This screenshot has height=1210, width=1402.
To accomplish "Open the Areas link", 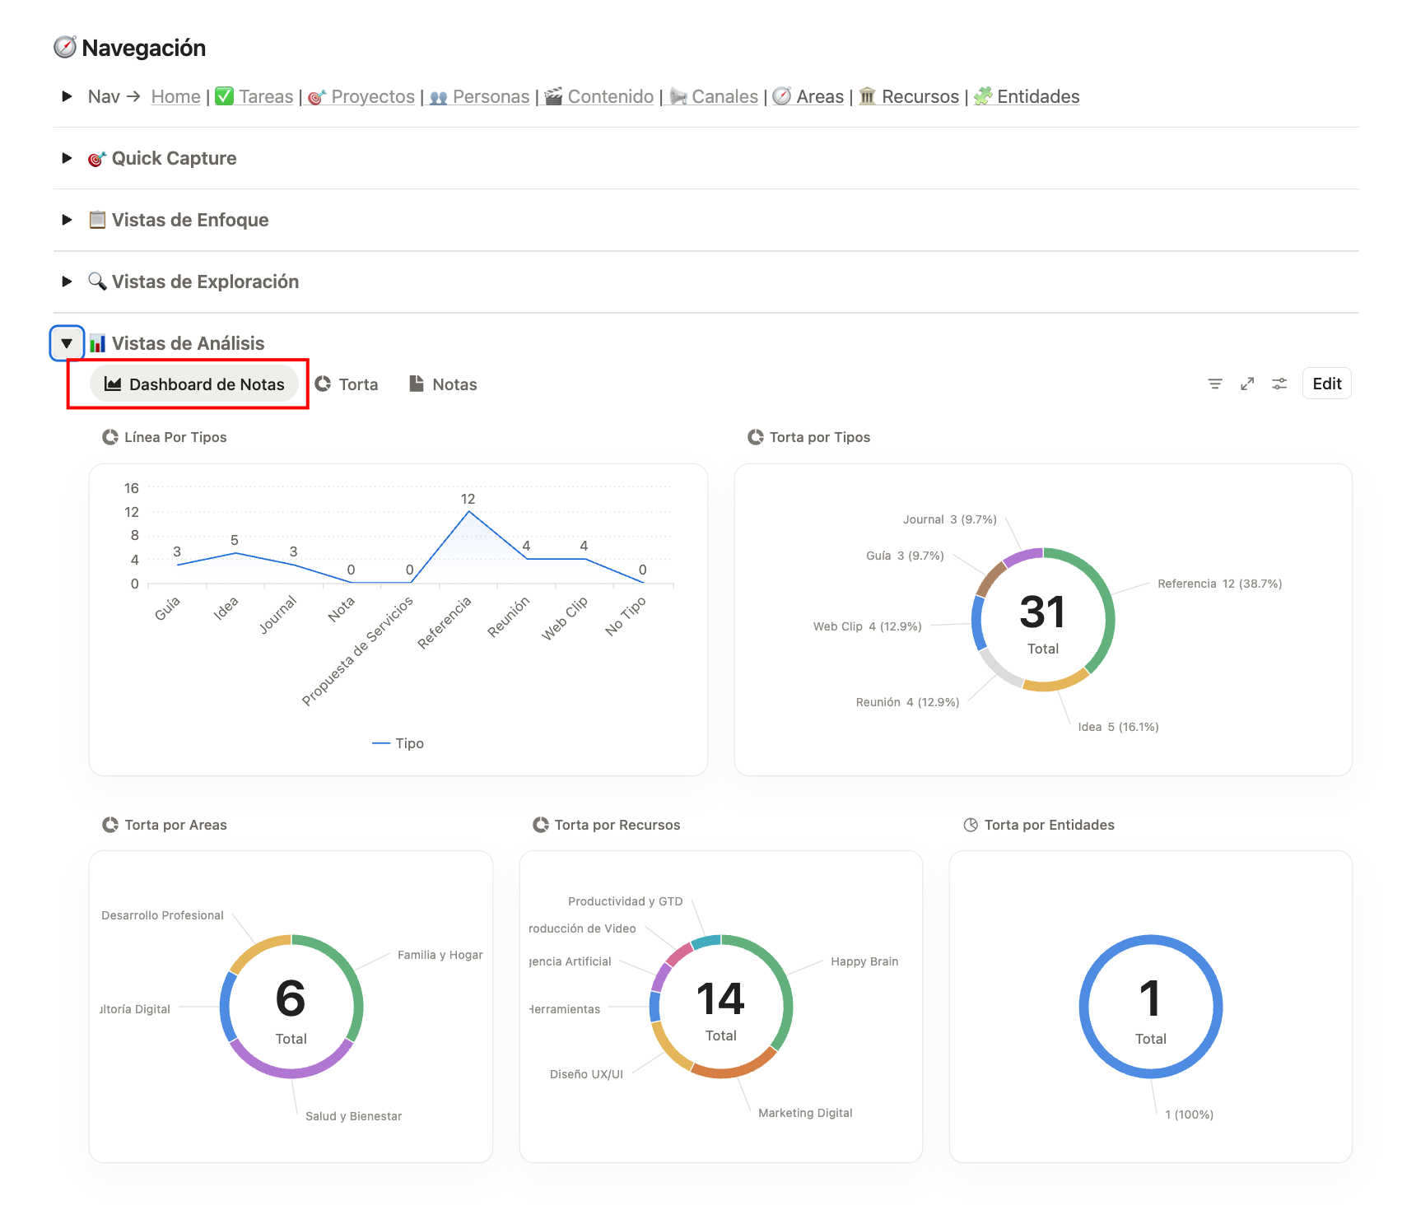I will click(x=820, y=96).
